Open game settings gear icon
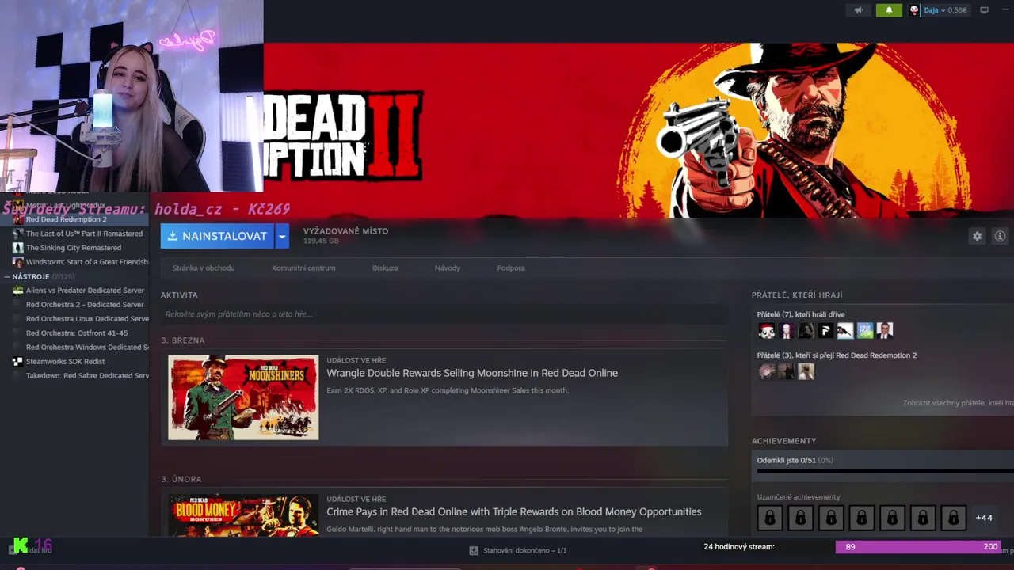Image resolution: width=1014 pixels, height=570 pixels. click(x=977, y=236)
